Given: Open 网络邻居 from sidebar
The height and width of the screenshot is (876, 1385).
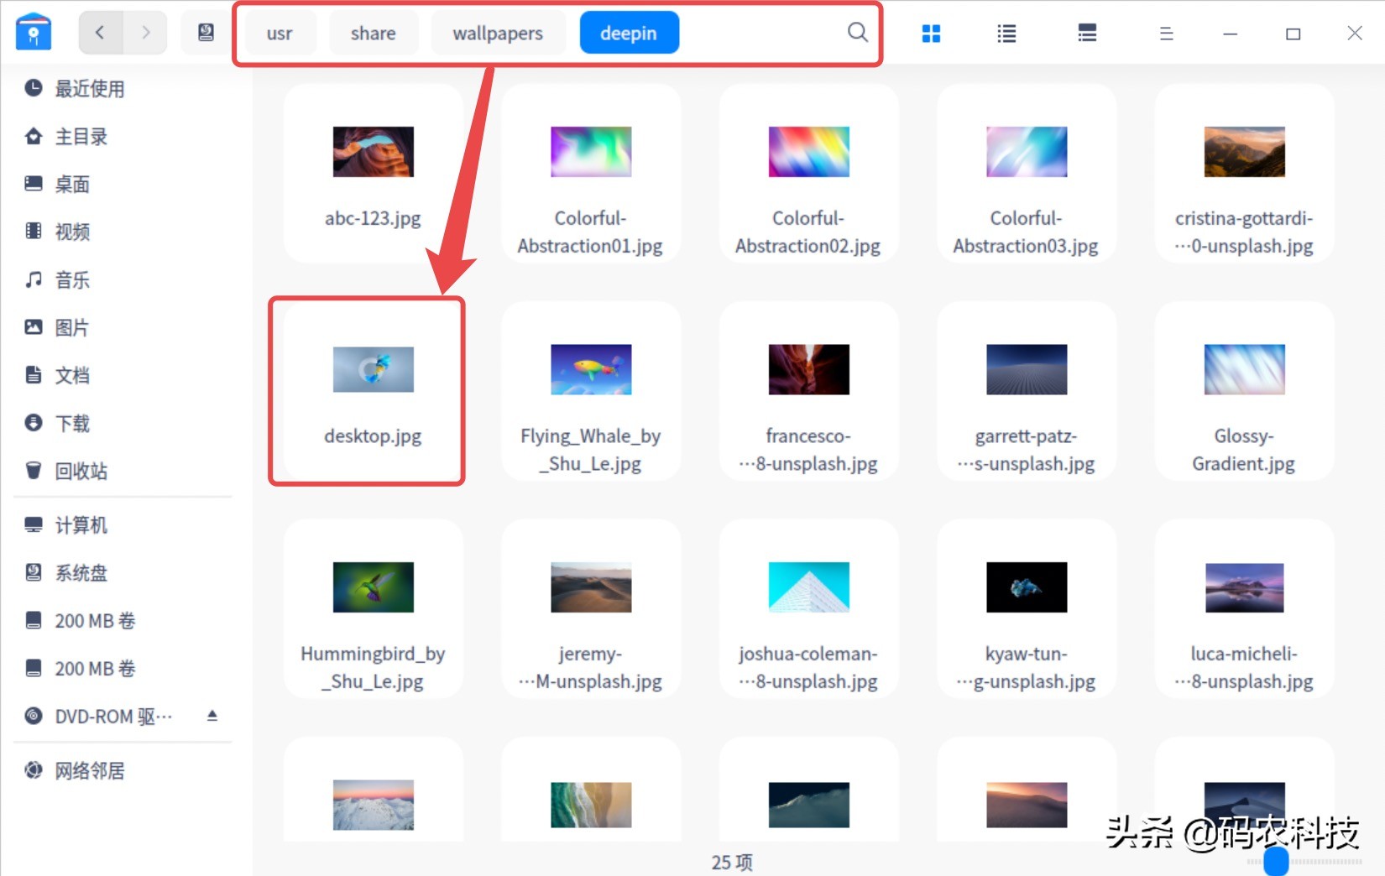Looking at the screenshot, I should [87, 770].
